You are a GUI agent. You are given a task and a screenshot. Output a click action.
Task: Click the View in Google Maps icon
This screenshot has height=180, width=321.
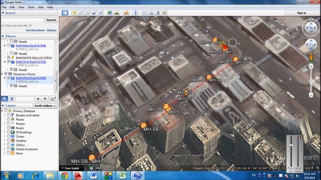165,13
